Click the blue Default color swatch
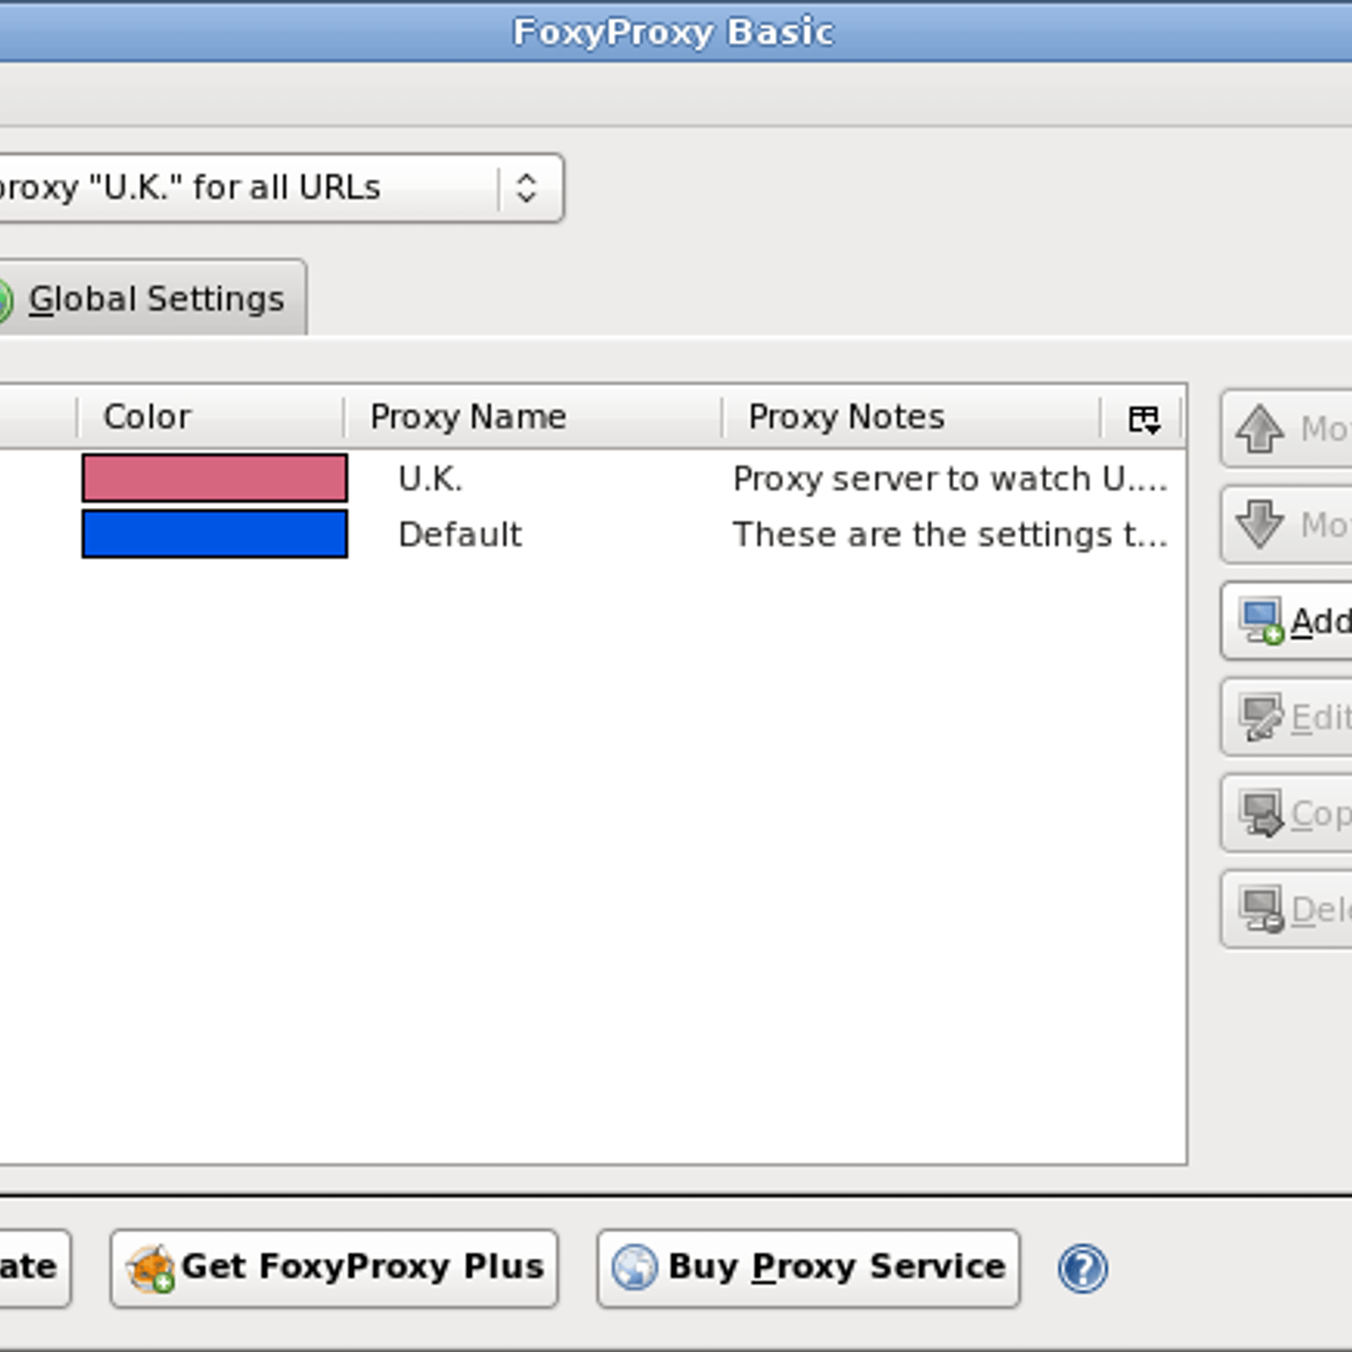 (x=215, y=534)
